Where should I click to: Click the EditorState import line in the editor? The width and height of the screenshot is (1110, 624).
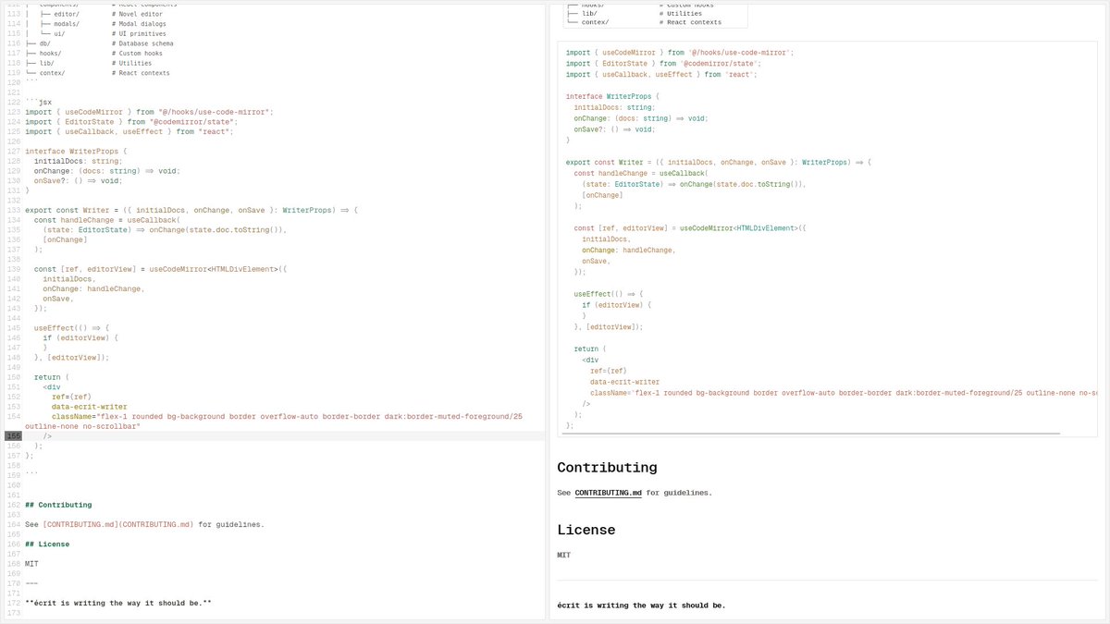[131, 121]
